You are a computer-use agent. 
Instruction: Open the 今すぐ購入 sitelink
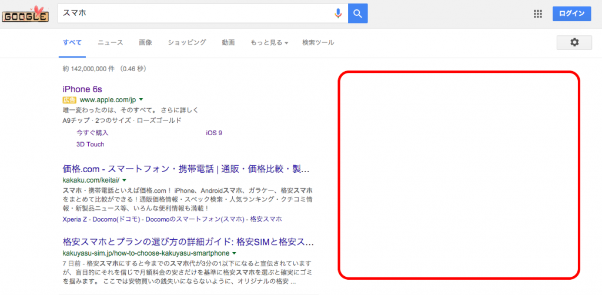tap(92, 133)
